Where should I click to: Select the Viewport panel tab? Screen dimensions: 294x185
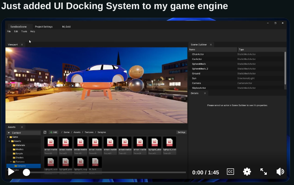pyautogui.click(x=13, y=45)
